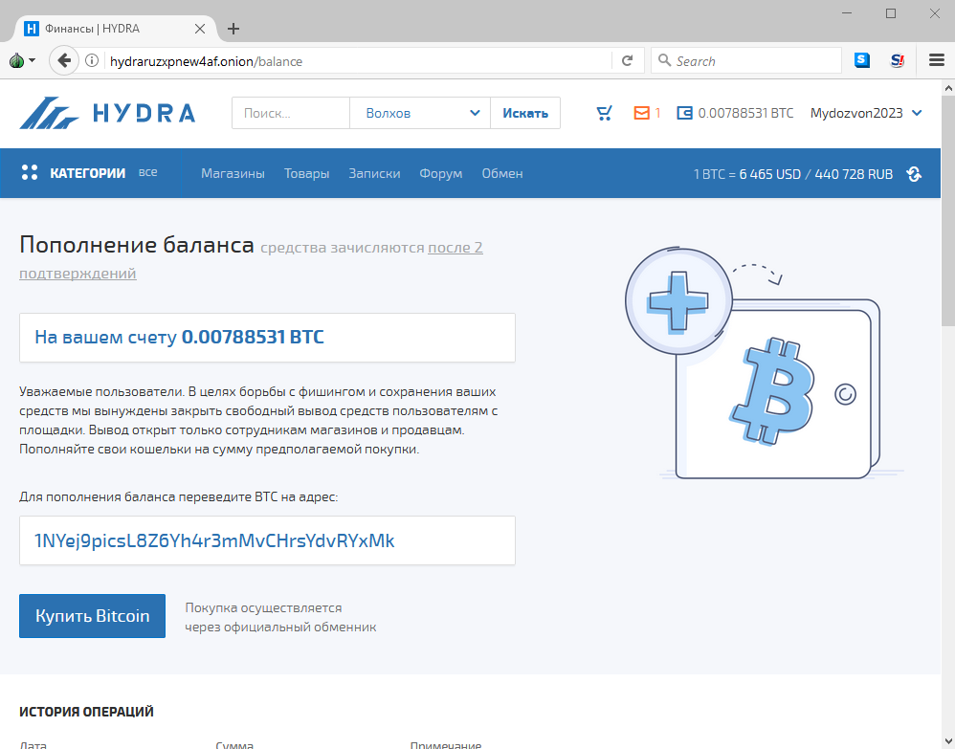Click the red S! extension icon
The width and height of the screenshot is (955, 749).
coord(898,60)
